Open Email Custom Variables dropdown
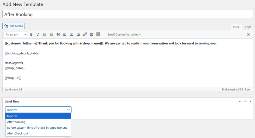Screen dimensions: 255x138 124,34
